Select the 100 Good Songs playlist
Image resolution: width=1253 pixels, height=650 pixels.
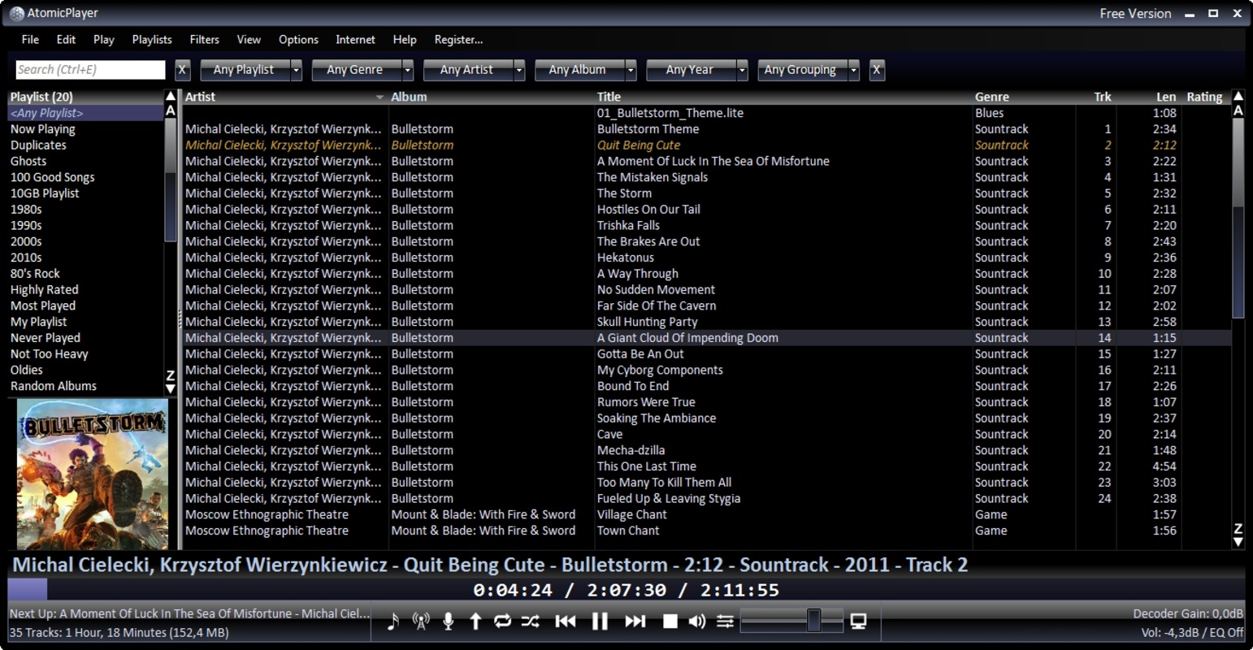[x=85, y=177]
